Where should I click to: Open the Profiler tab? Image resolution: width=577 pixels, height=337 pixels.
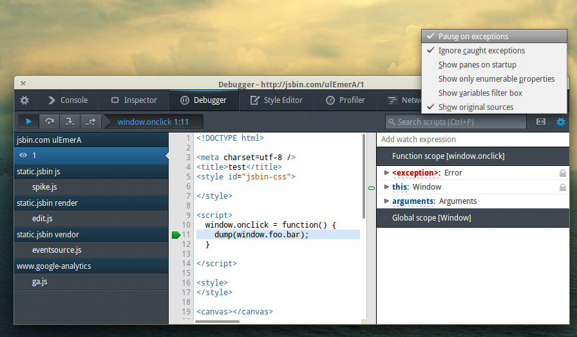pos(345,100)
